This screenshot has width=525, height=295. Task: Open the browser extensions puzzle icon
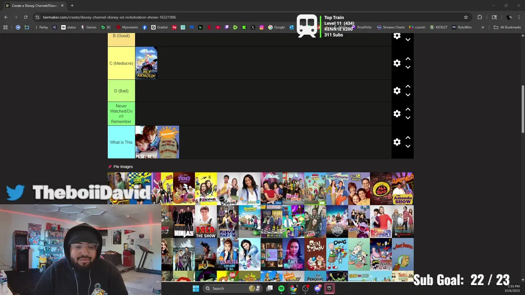pyautogui.click(x=479, y=17)
